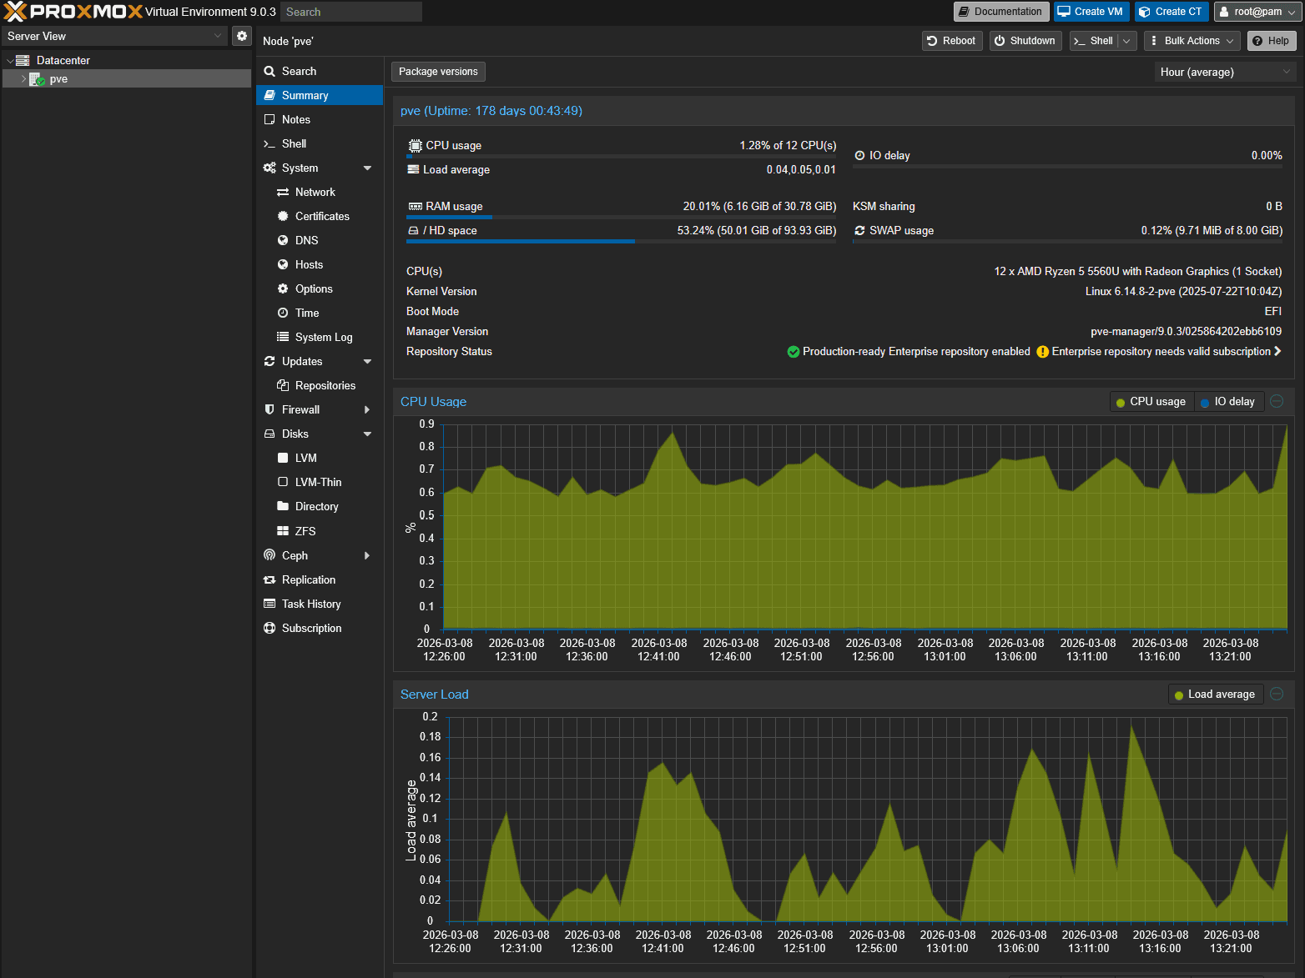Click the Notes page icon
Screen dimensions: 1305x978
point(270,120)
